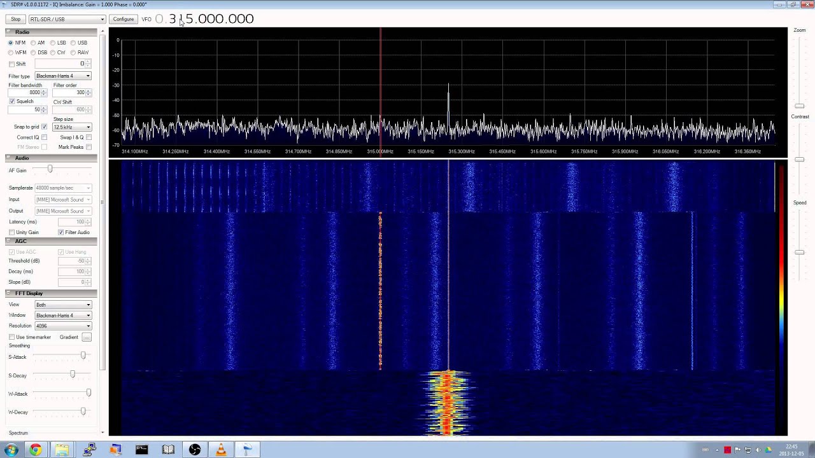This screenshot has height=458, width=815.
Task: Select WFM radio mode
Action: (11, 52)
